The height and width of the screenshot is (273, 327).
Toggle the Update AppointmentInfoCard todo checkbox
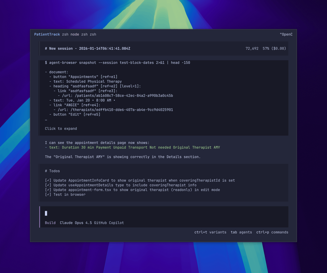pyautogui.click(x=48, y=181)
